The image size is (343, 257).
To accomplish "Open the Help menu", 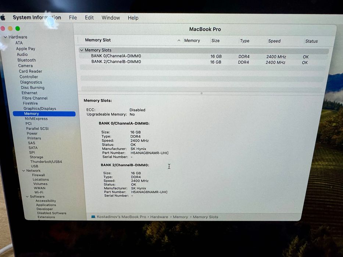I will pyautogui.click(x=133, y=18).
